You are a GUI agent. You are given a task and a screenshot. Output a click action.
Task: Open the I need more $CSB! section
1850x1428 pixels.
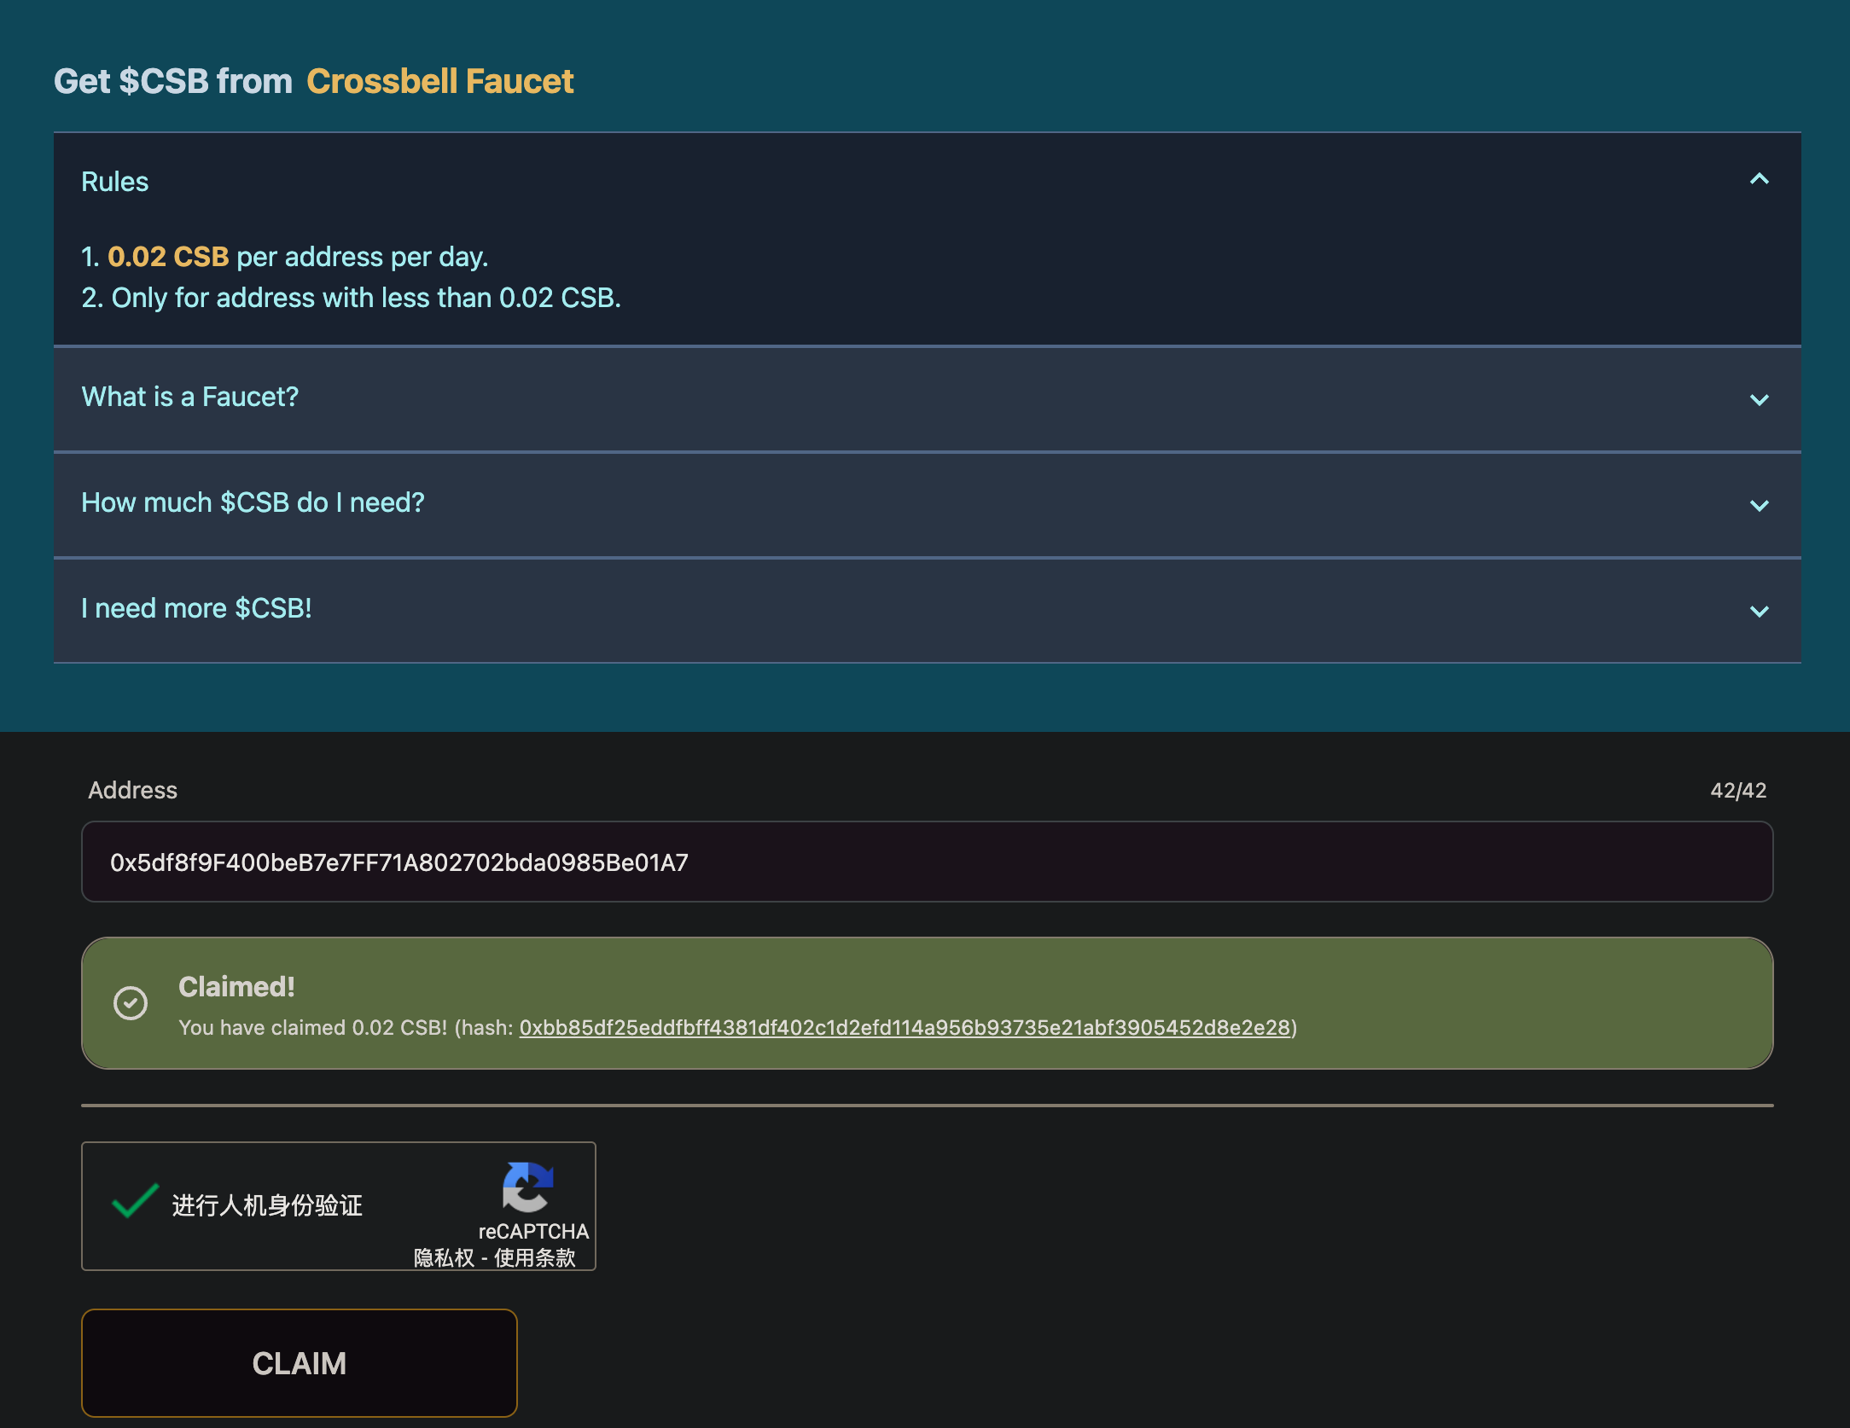[196, 608]
